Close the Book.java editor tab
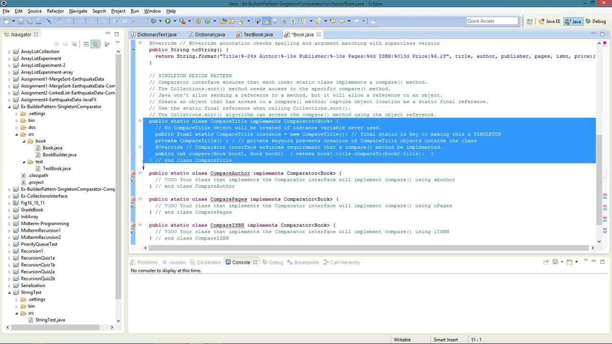The height and width of the screenshot is (344, 612). point(318,34)
